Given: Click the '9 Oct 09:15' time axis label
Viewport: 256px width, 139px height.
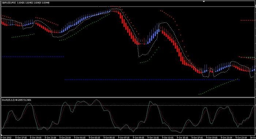Looking at the screenshot, I should tap(138, 138).
